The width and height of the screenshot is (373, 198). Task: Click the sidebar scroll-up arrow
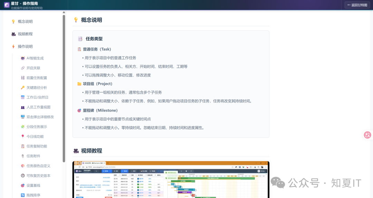coord(64,12)
